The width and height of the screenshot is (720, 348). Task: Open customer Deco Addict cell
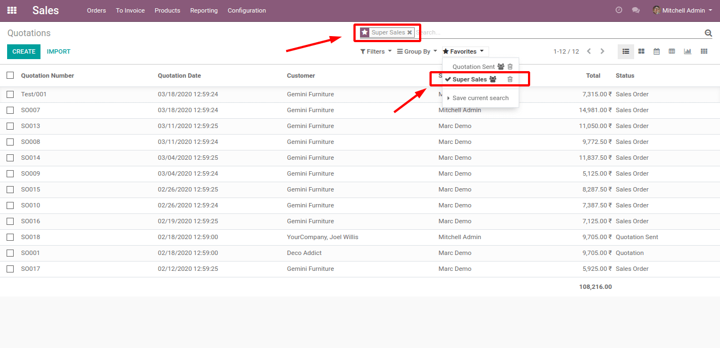coord(304,253)
